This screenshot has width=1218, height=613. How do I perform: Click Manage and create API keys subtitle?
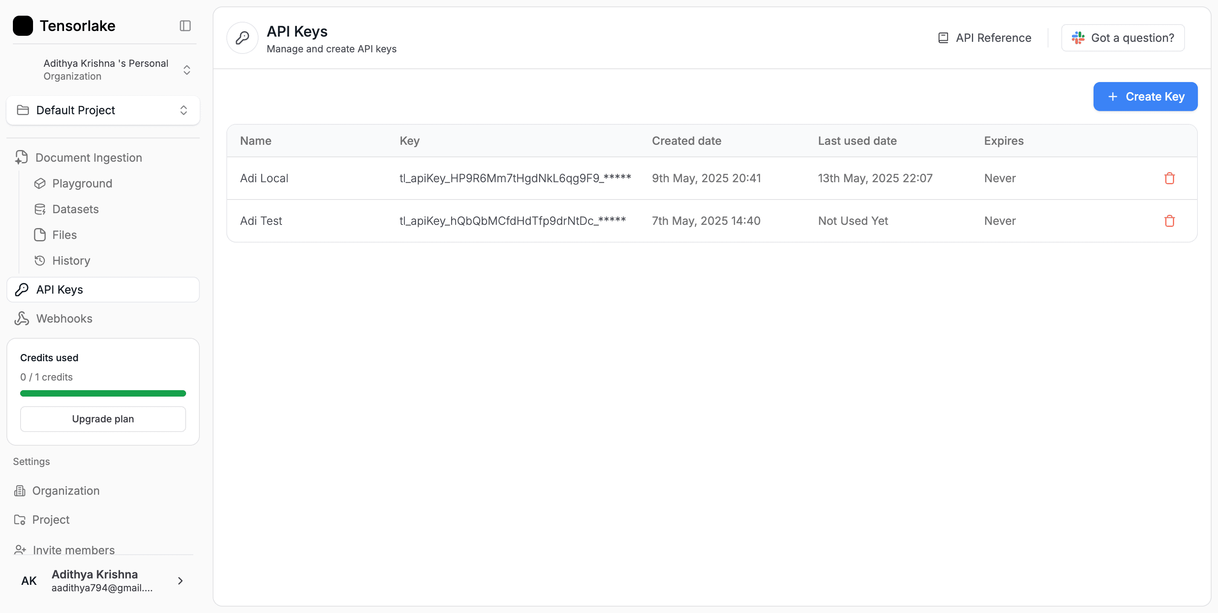[331, 49]
